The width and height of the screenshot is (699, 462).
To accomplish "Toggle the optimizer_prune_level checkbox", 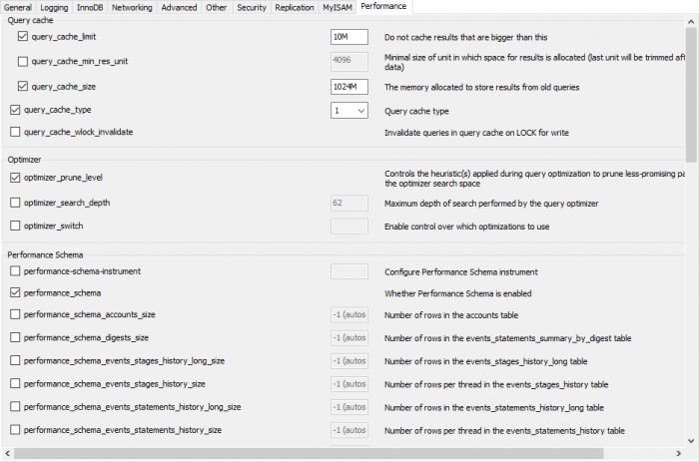I will pos(15,178).
